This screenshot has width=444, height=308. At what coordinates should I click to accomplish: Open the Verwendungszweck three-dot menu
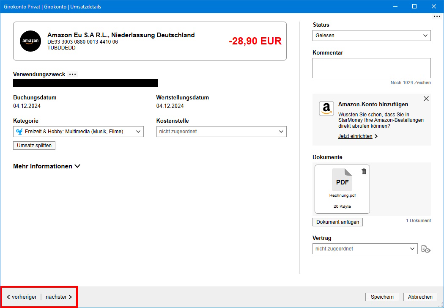[73, 74]
